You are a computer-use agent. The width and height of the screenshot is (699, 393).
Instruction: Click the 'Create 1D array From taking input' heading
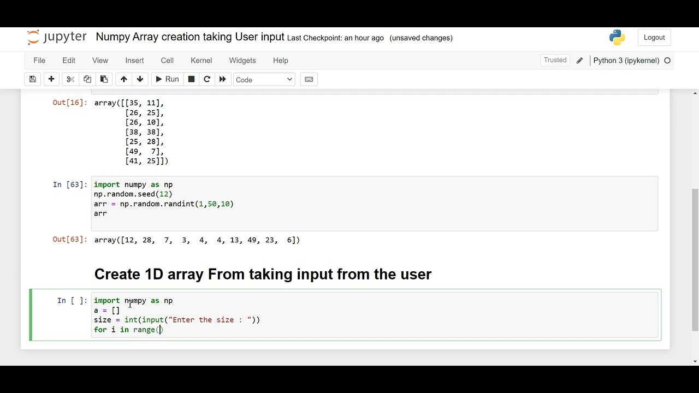pyautogui.click(x=263, y=274)
